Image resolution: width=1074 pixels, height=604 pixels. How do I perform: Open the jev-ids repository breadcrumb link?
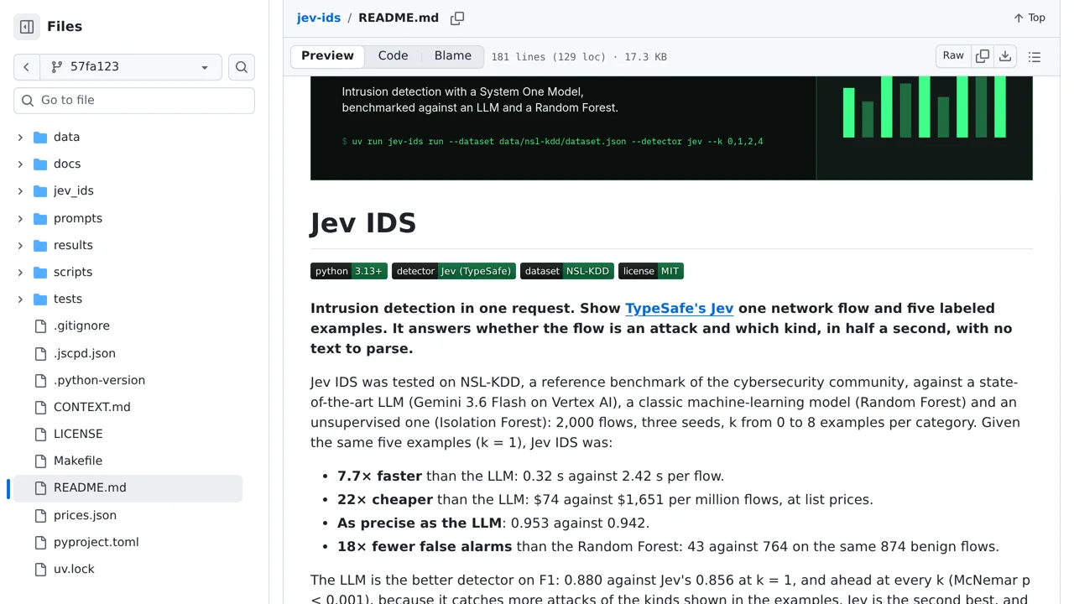click(x=319, y=18)
